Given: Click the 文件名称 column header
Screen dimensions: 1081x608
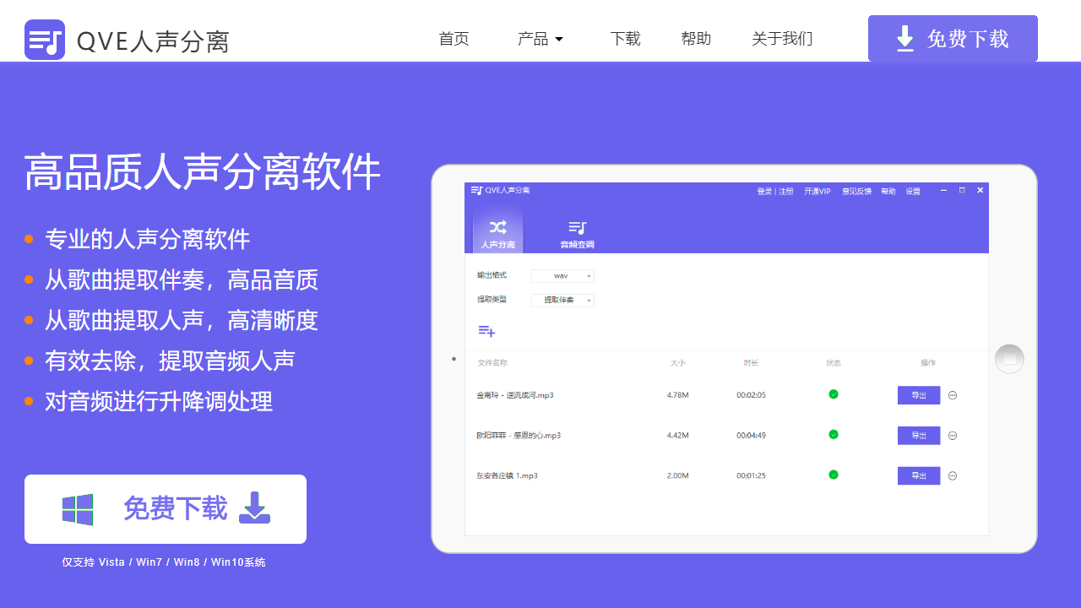Looking at the screenshot, I should [492, 363].
